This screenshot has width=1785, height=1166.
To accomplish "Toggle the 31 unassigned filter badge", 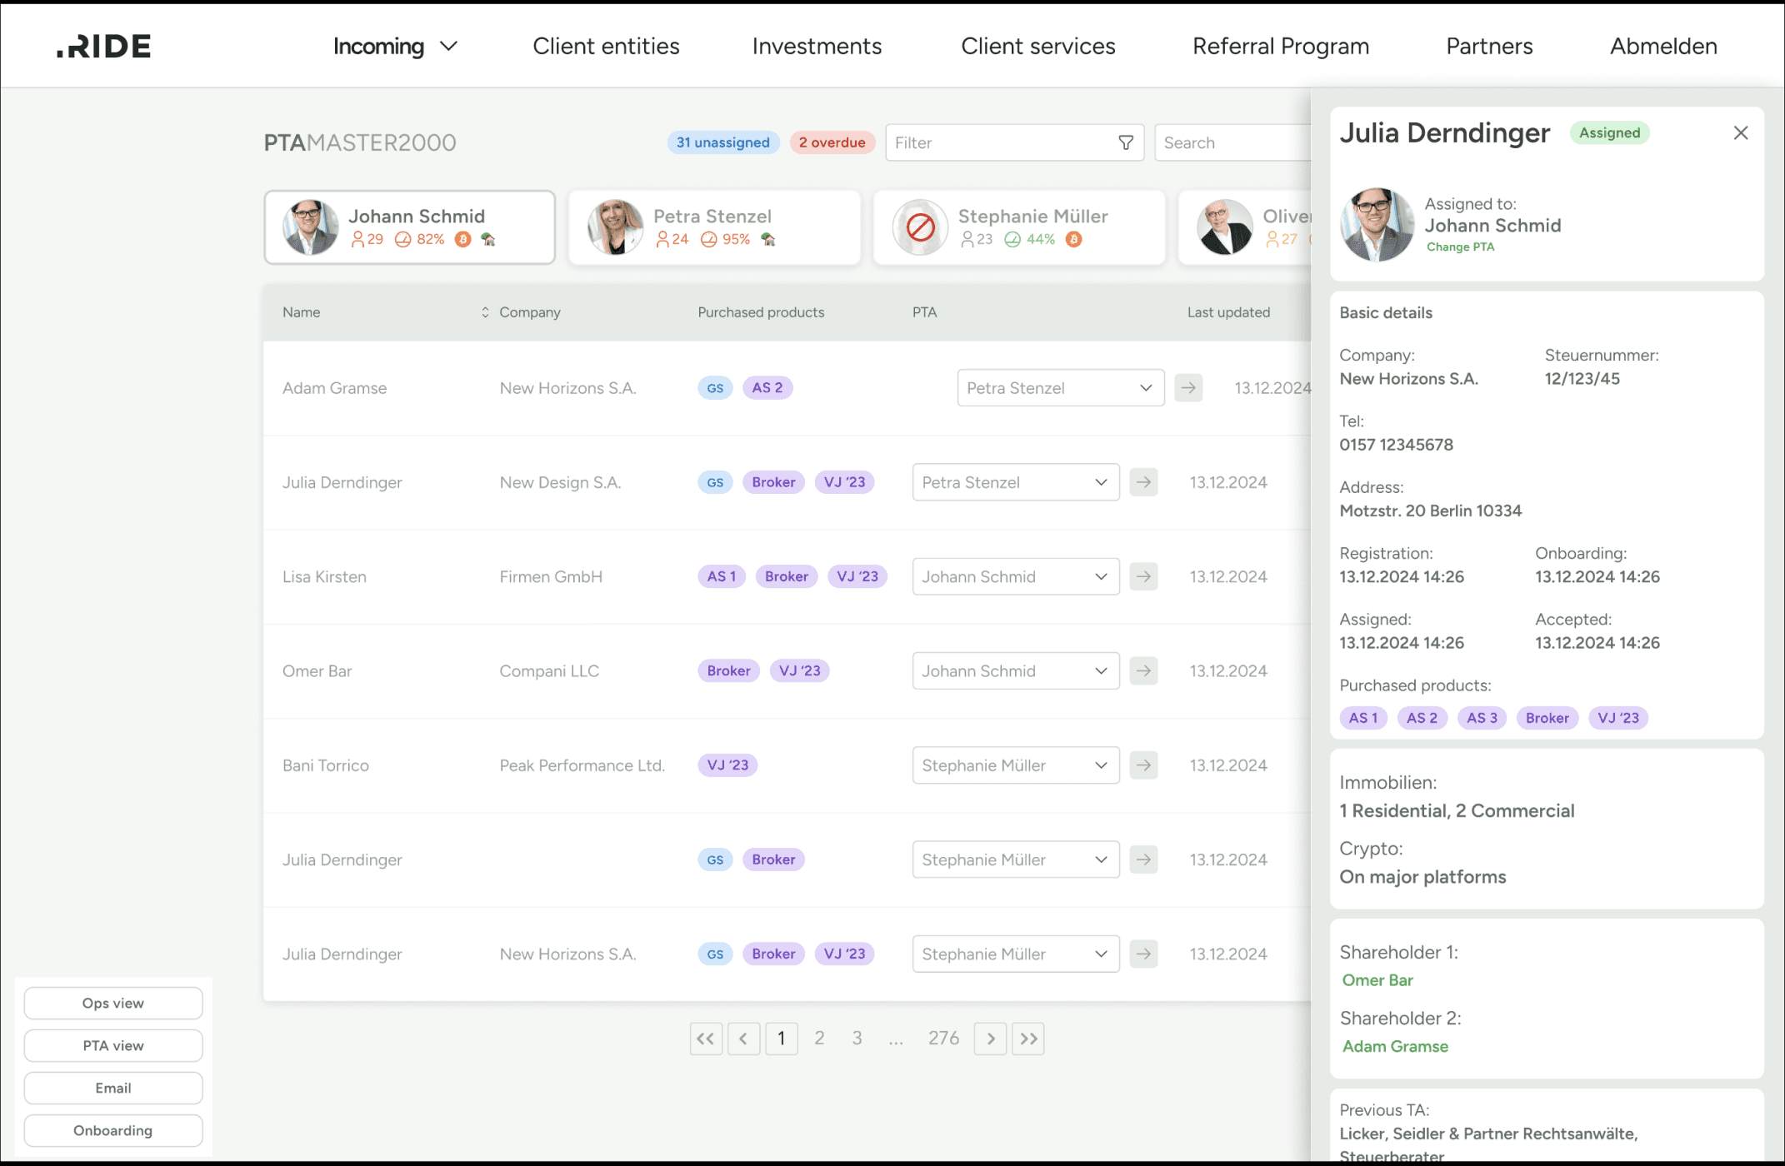I will coord(722,142).
